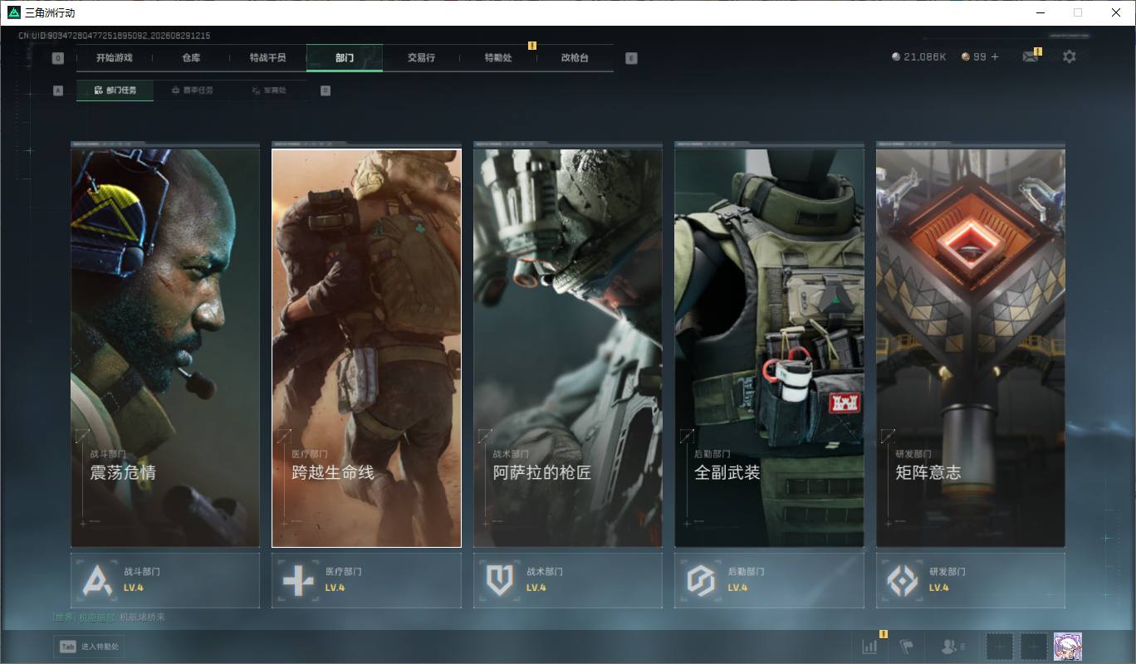Open the 阿萨拉的枪匠 mission card

(x=568, y=348)
